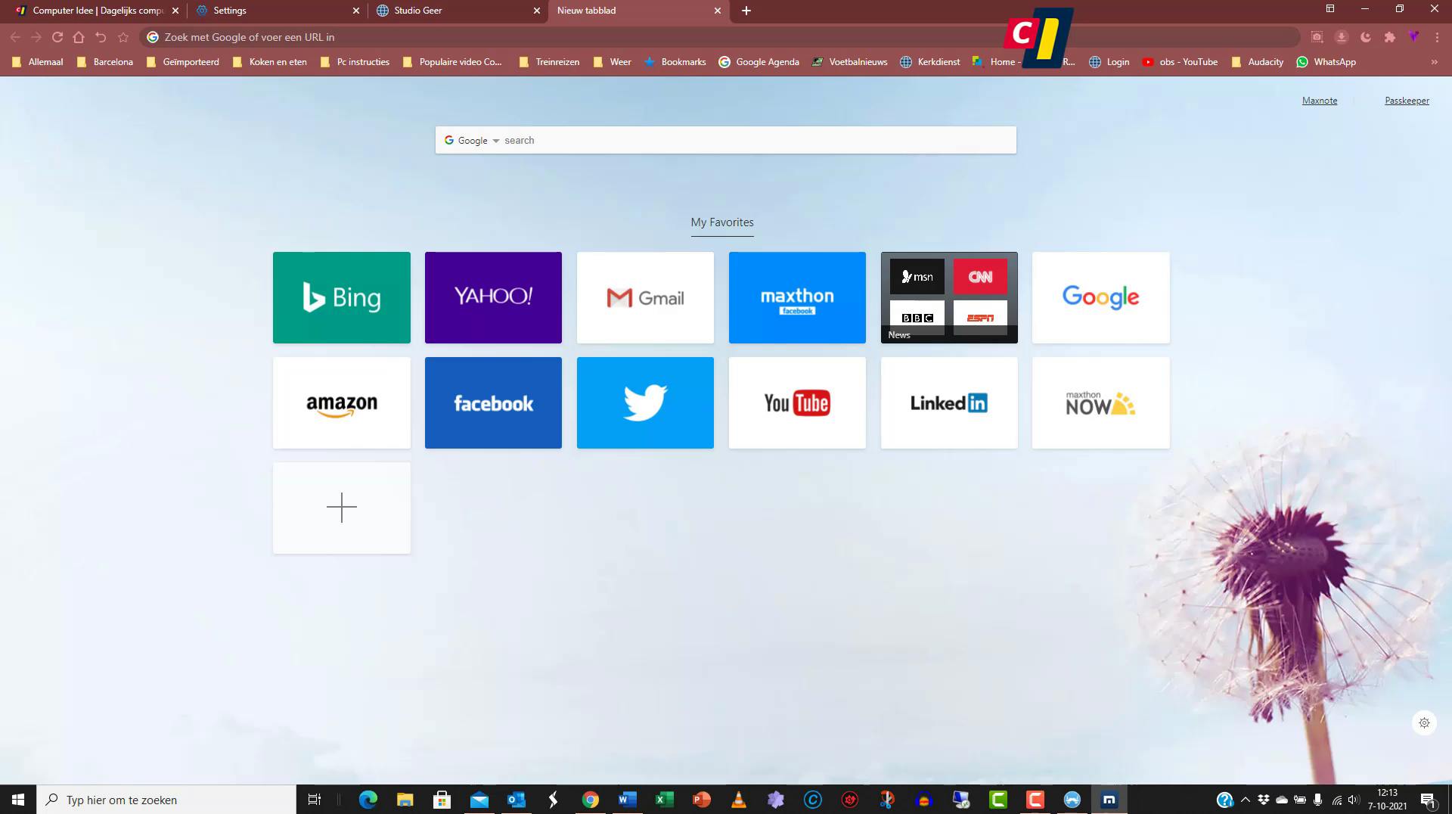Show hidden tray icons with the up arrow
Viewport: 1452px width, 814px height.
1244,800
